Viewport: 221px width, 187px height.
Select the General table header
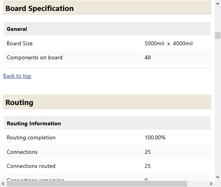point(107,29)
